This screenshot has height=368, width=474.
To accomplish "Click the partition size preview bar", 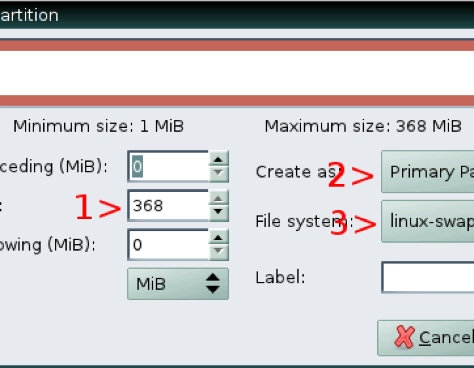I will (x=237, y=73).
